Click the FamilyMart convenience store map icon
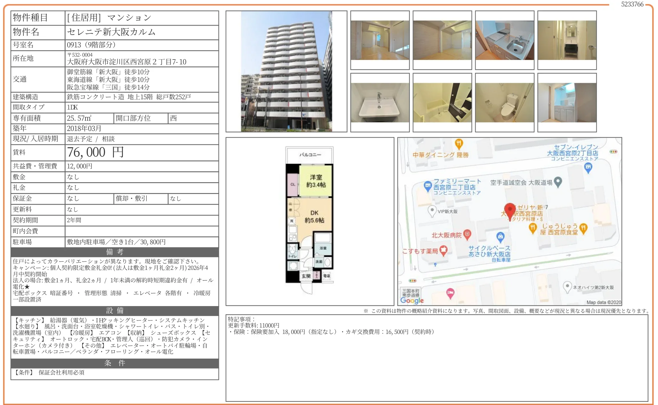 tap(428, 186)
